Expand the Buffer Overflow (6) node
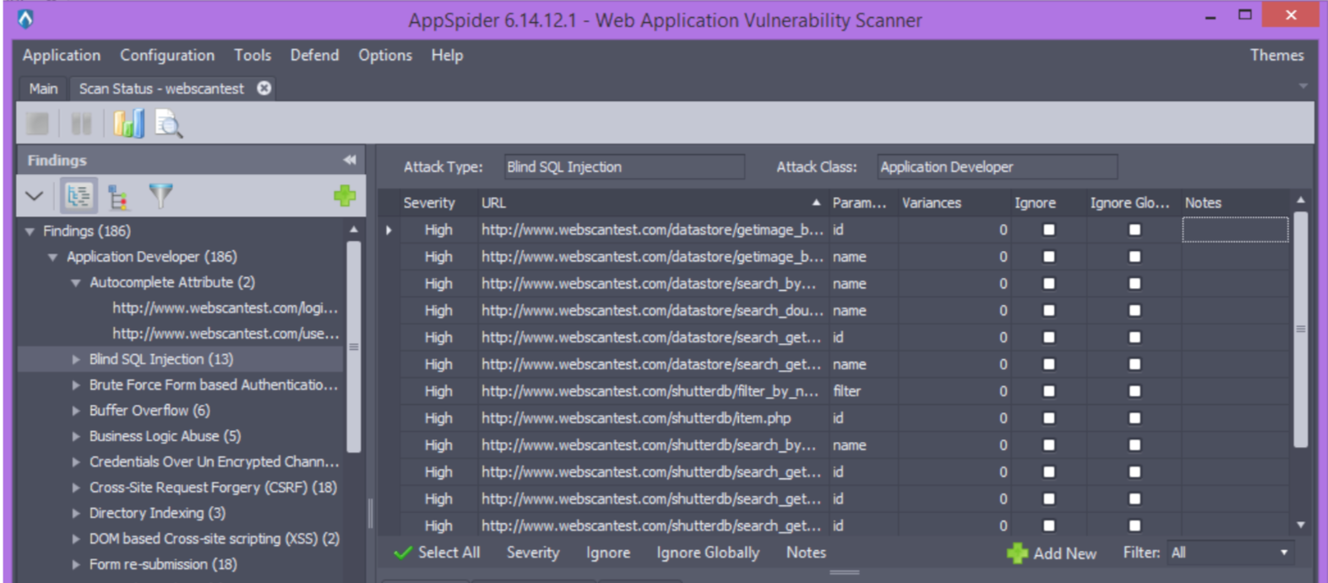Image resolution: width=1328 pixels, height=583 pixels. pos(76,411)
